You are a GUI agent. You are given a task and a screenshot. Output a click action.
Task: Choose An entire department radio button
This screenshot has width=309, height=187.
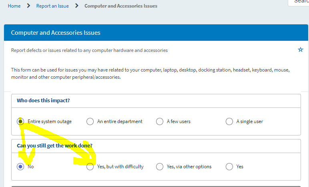coord(90,121)
